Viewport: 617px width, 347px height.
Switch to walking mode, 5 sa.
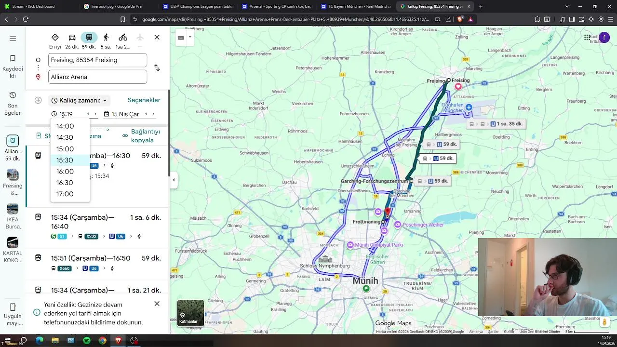tap(106, 41)
